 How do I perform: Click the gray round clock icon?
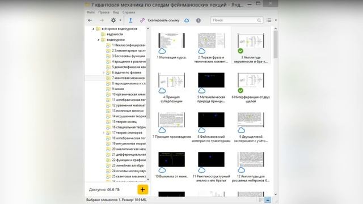pyautogui.click(x=199, y=20)
